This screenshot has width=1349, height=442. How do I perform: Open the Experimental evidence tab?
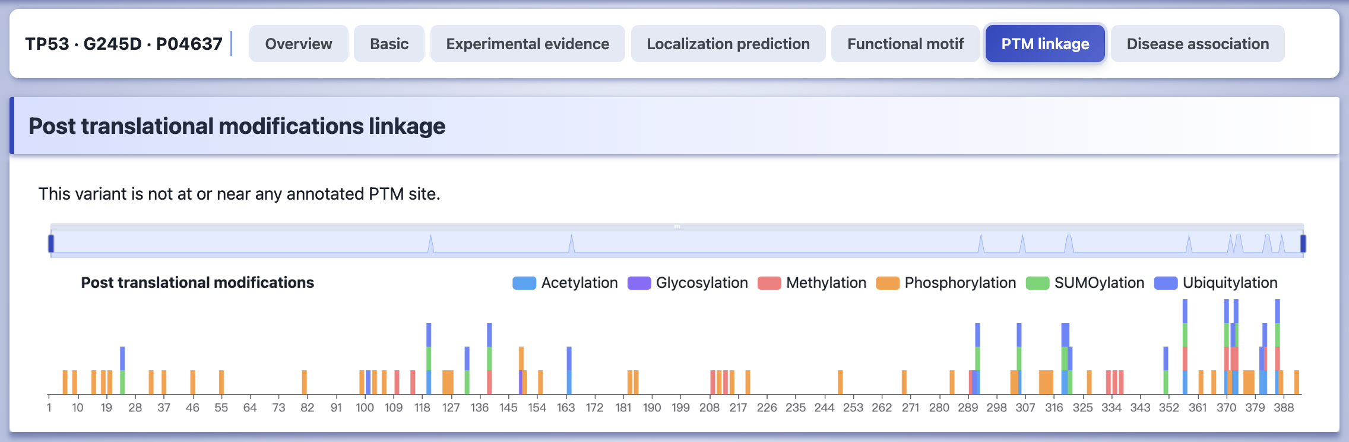pyautogui.click(x=528, y=44)
